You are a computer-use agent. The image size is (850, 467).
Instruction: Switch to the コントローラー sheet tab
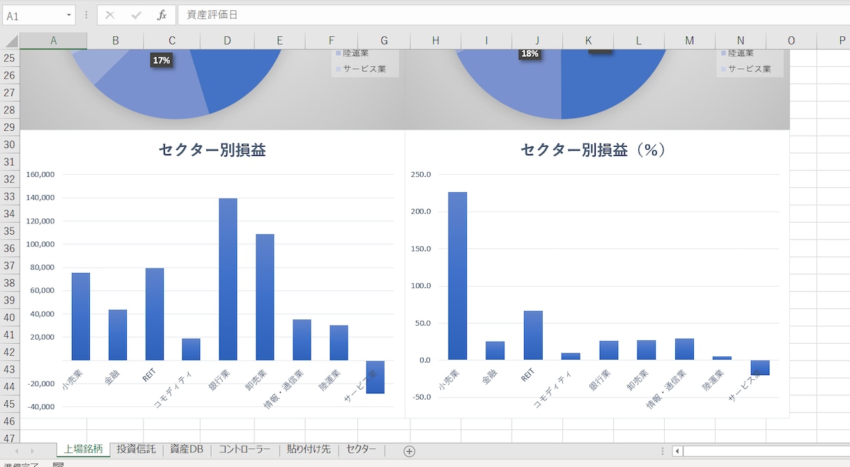pos(245,450)
